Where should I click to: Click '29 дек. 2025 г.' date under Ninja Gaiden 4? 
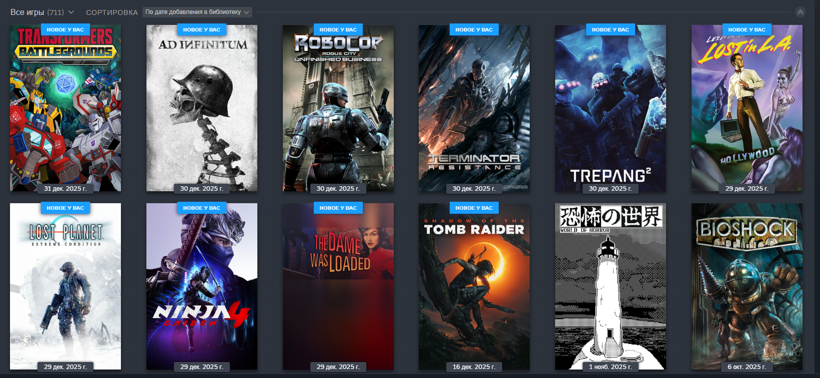[x=202, y=367]
